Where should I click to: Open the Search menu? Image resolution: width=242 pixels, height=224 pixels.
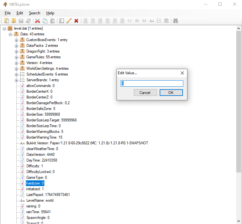pos(34,13)
